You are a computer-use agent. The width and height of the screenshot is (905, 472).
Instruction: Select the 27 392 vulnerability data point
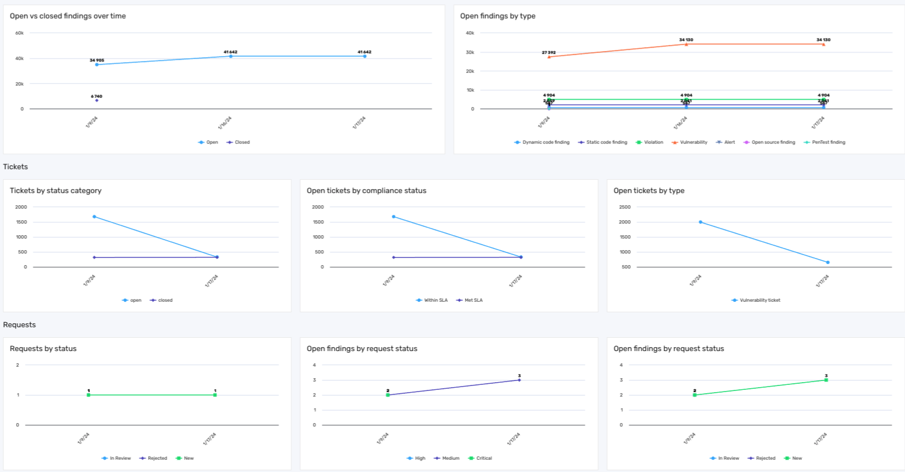[549, 57]
